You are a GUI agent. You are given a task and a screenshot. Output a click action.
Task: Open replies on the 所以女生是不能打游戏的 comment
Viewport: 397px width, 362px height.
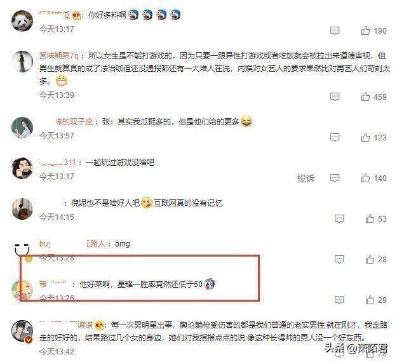tap(335, 97)
